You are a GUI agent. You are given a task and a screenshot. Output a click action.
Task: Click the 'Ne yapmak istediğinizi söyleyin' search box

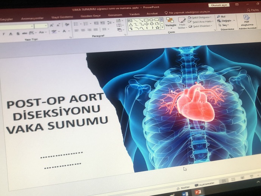[x=187, y=12]
